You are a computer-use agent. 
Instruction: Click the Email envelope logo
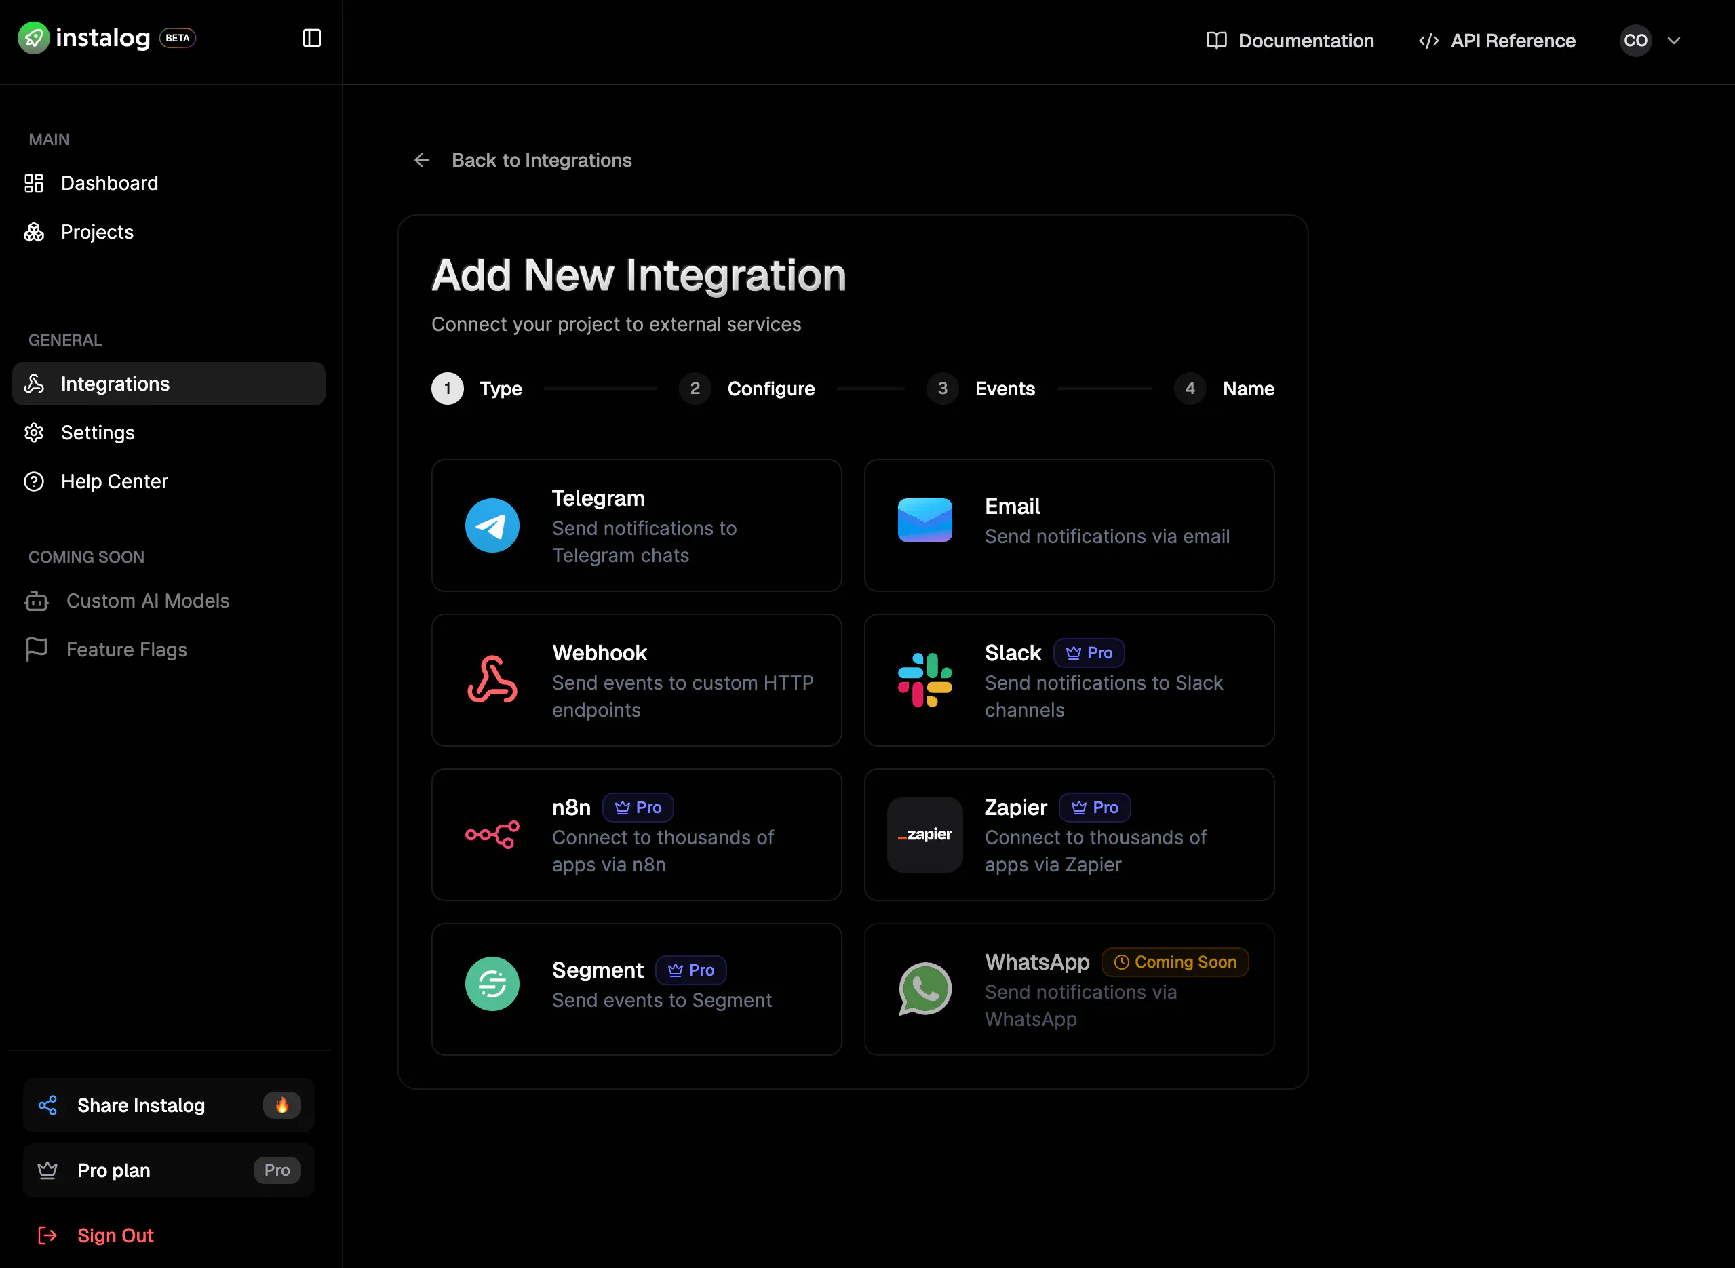925,520
